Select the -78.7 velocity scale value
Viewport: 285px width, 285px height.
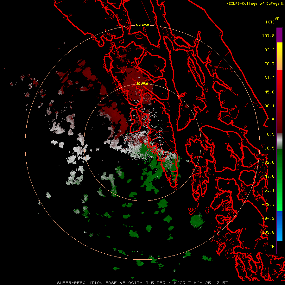coord(268,205)
